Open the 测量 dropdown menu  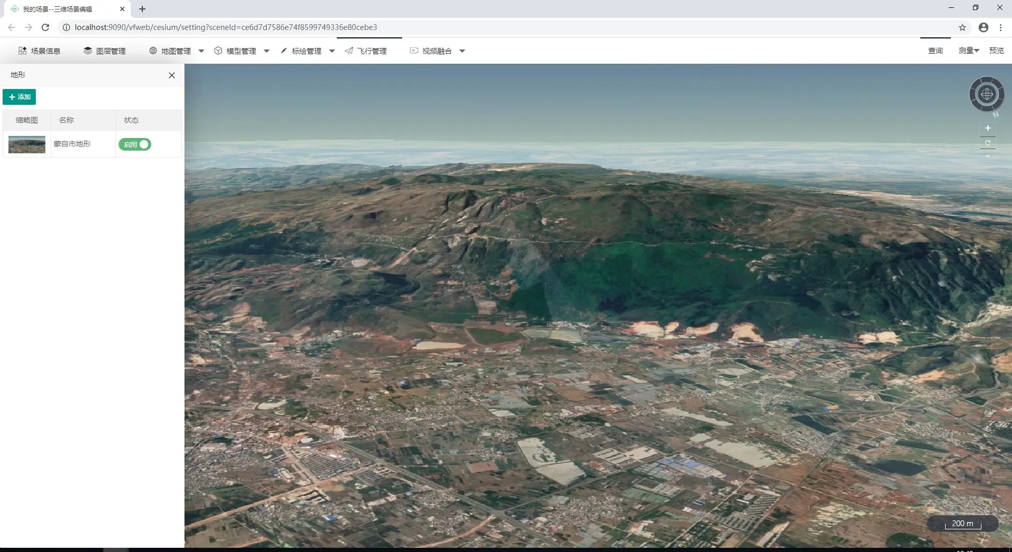(968, 51)
